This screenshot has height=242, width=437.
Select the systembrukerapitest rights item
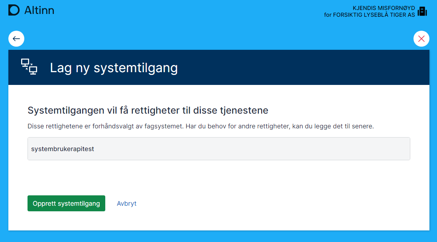click(x=63, y=149)
